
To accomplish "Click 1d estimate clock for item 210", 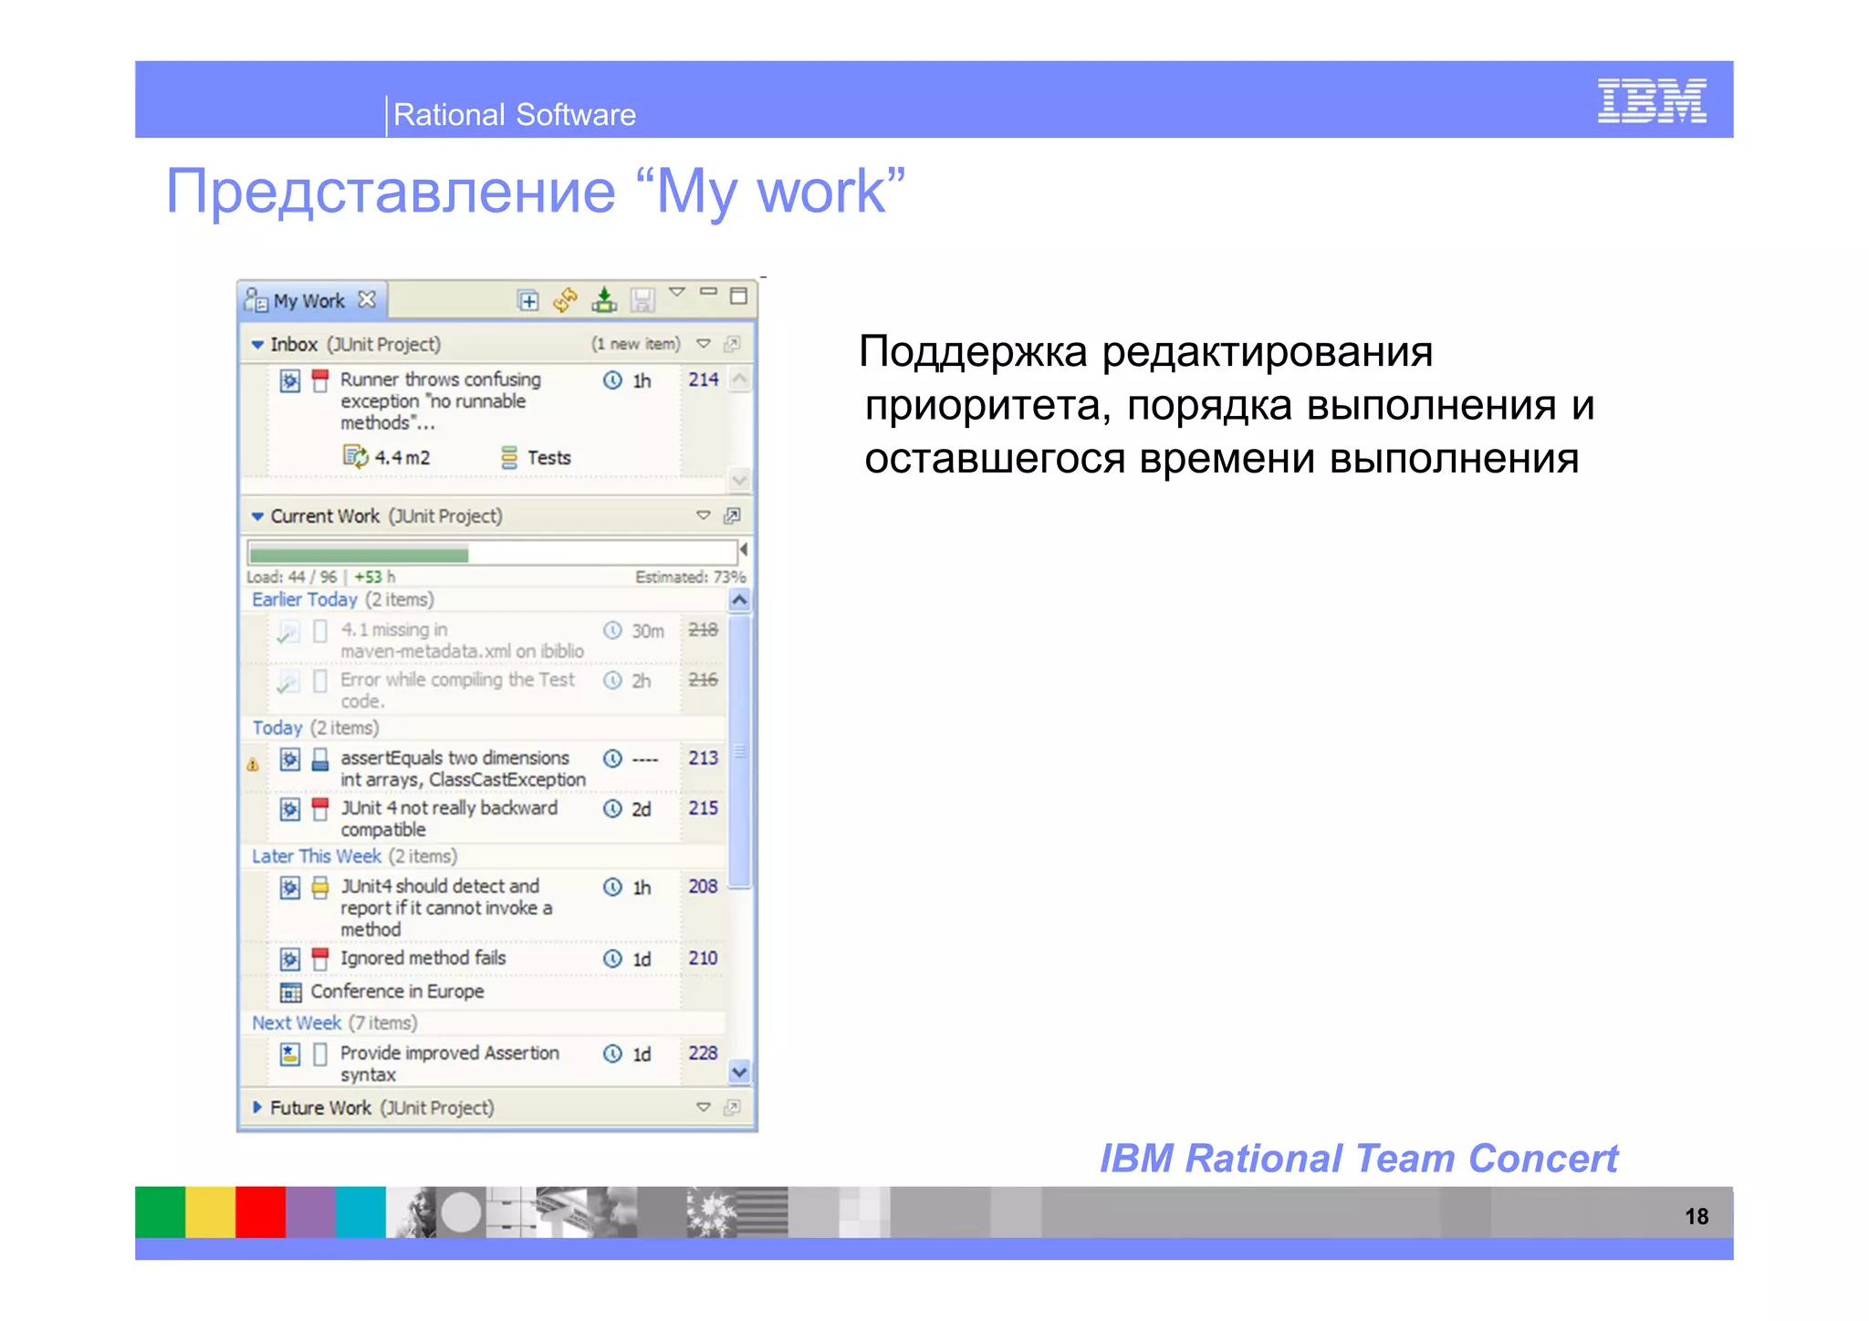I will click(612, 959).
